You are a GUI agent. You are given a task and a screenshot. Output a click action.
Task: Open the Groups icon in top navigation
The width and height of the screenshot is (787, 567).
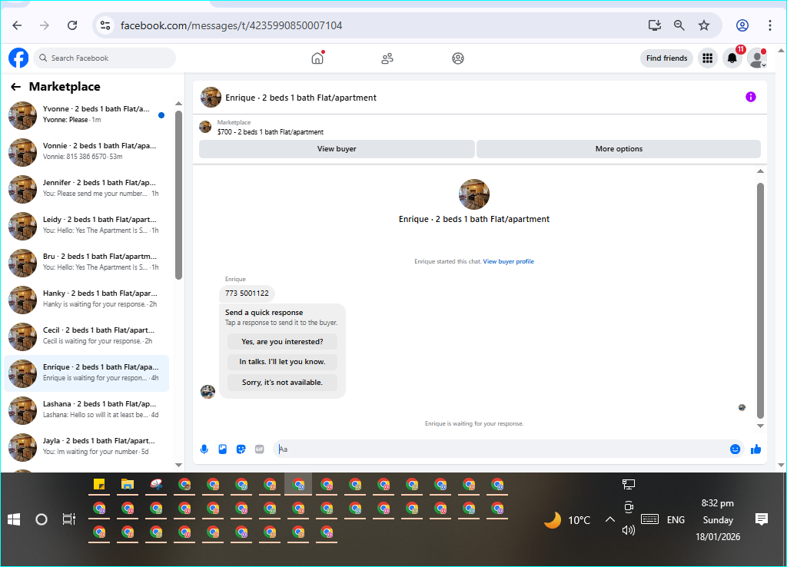pos(458,58)
